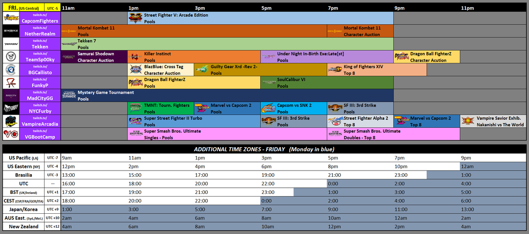Select the 12am cell in US Eastern row
The width and height of the screenshot is (529, 234).
coord(493,166)
